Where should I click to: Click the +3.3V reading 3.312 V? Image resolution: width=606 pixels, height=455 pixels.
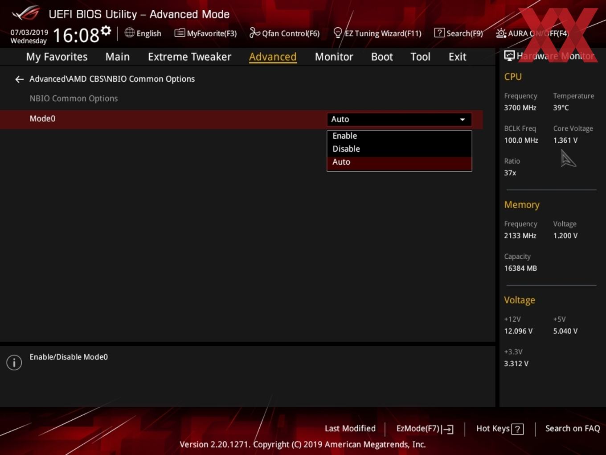tap(516, 364)
